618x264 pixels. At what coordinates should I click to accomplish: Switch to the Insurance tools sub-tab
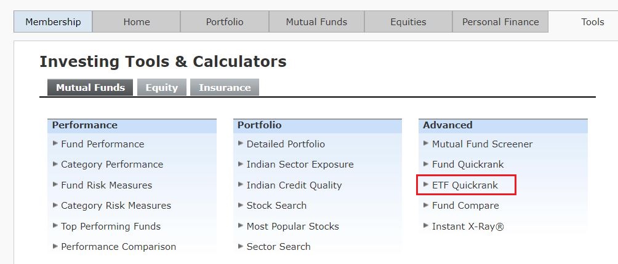[x=225, y=88]
